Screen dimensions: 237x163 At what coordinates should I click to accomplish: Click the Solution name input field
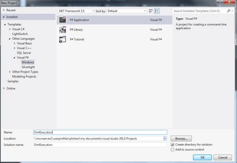tap(100, 145)
